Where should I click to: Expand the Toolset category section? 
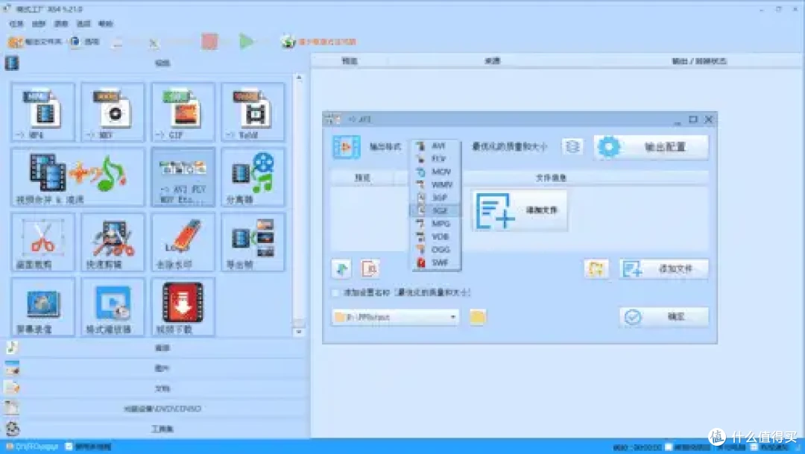coord(154,429)
